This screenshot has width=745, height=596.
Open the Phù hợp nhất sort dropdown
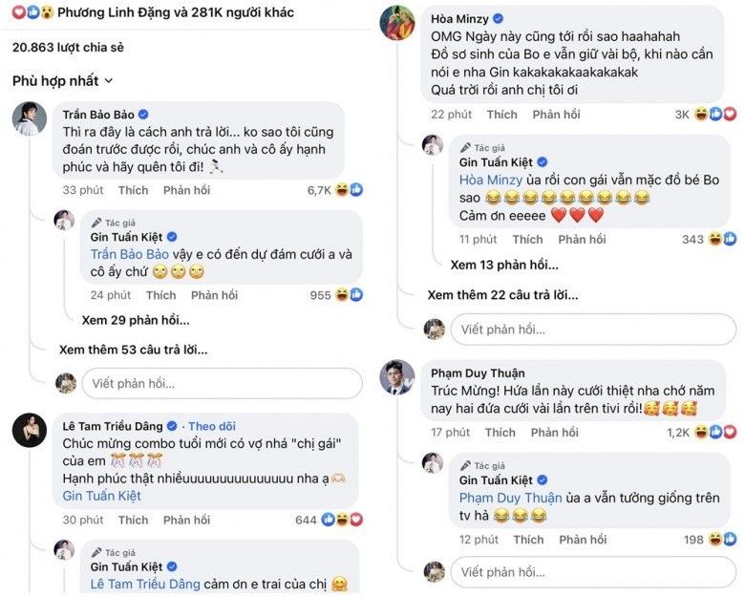pos(63,81)
